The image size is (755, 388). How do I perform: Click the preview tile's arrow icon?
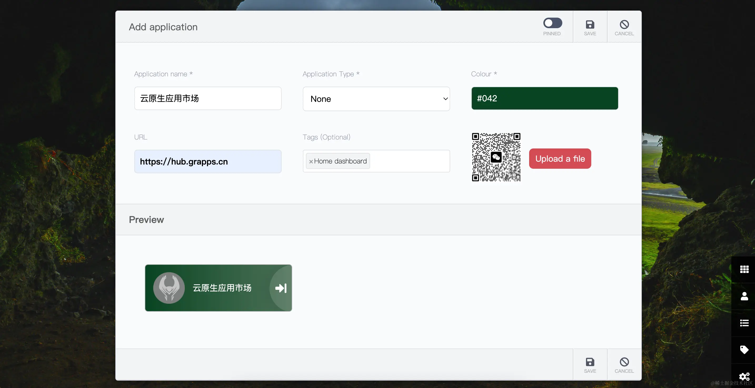pos(281,288)
